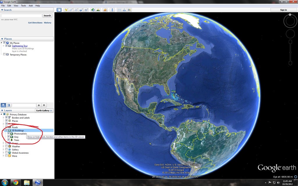Open the search History link
The height and width of the screenshot is (186, 298).
47,23
